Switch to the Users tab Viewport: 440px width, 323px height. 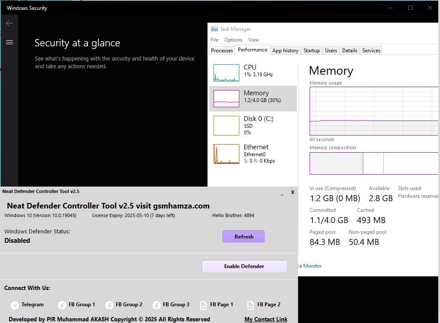click(331, 51)
